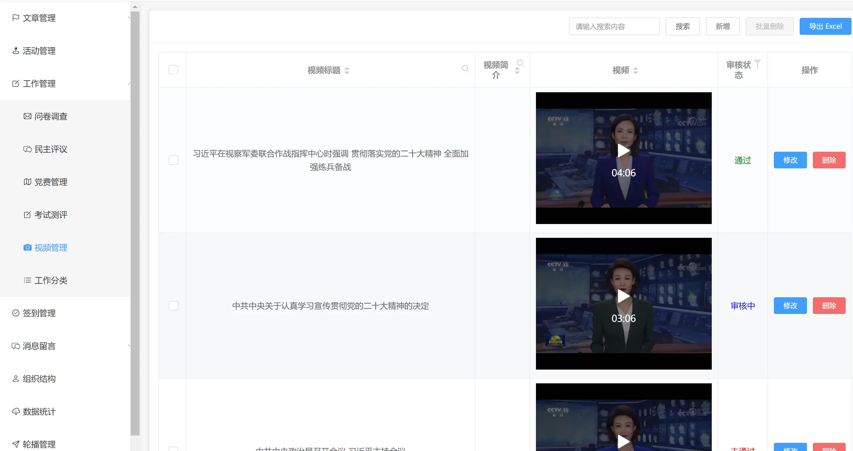Image resolution: width=853 pixels, height=451 pixels.
Task: Open 数据统计 in sidebar
Action: click(x=39, y=411)
